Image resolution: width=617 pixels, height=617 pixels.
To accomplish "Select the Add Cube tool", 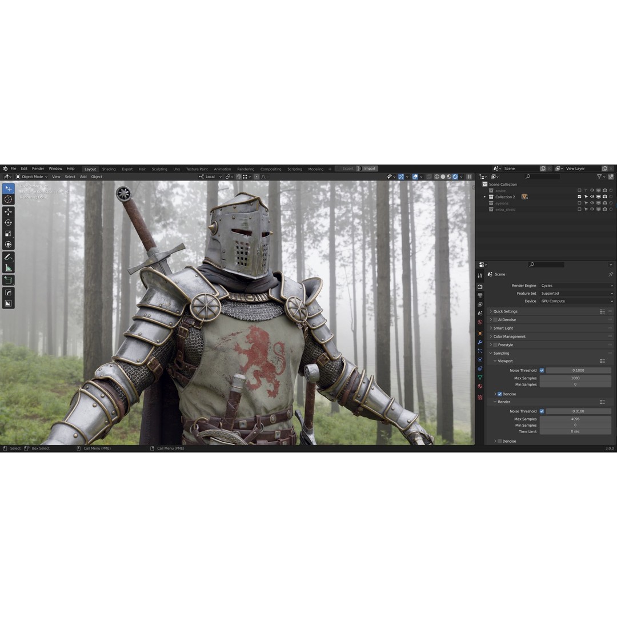I will coord(8,281).
